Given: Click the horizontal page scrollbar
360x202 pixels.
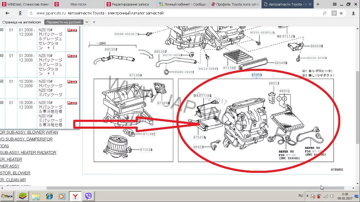Looking at the screenshot, I should tap(195, 188).
